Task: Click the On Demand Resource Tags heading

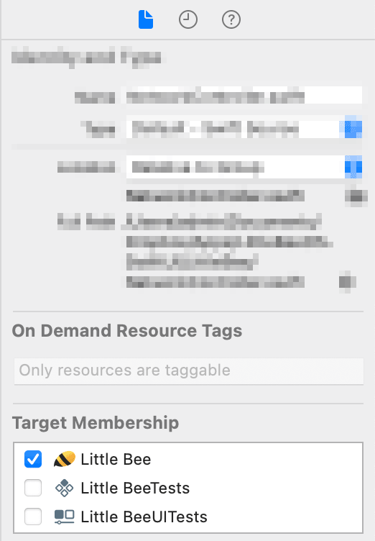Action: click(x=127, y=330)
